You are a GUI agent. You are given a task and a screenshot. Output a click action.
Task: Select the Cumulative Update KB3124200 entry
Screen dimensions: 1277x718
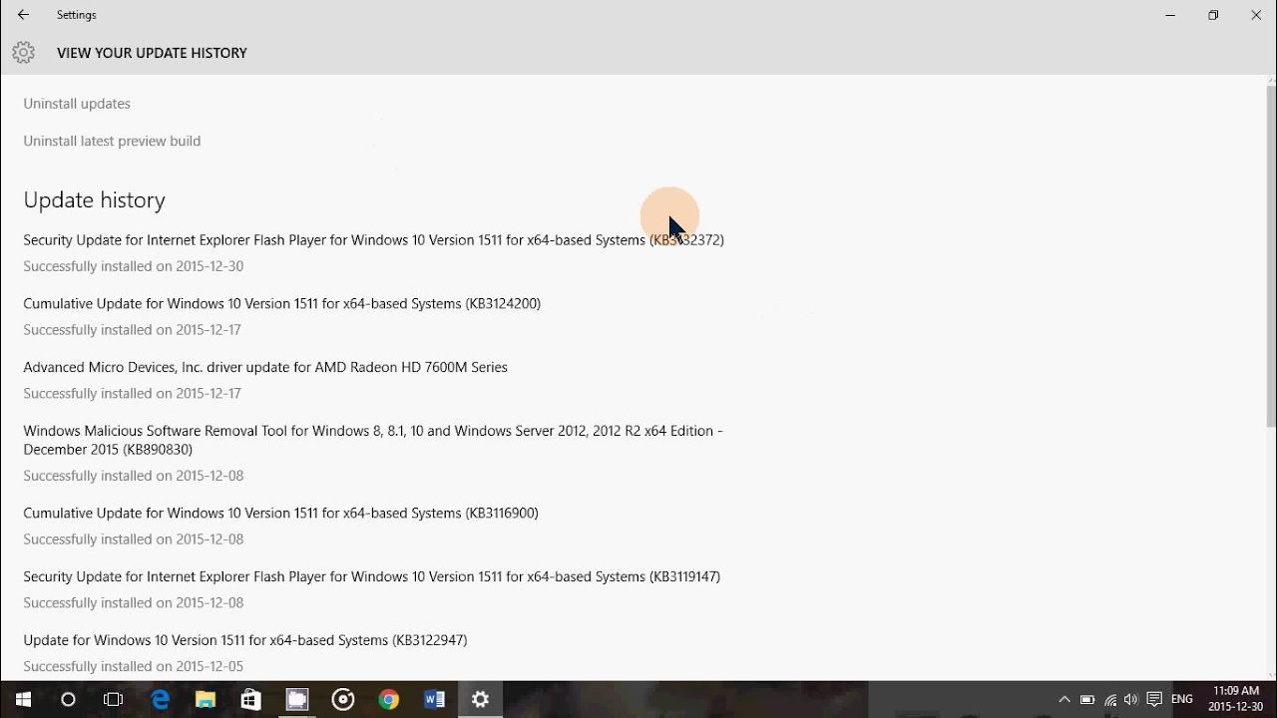[x=281, y=304]
